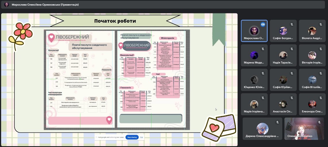Select Олена Казіміренко's video tile

[304, 129]
